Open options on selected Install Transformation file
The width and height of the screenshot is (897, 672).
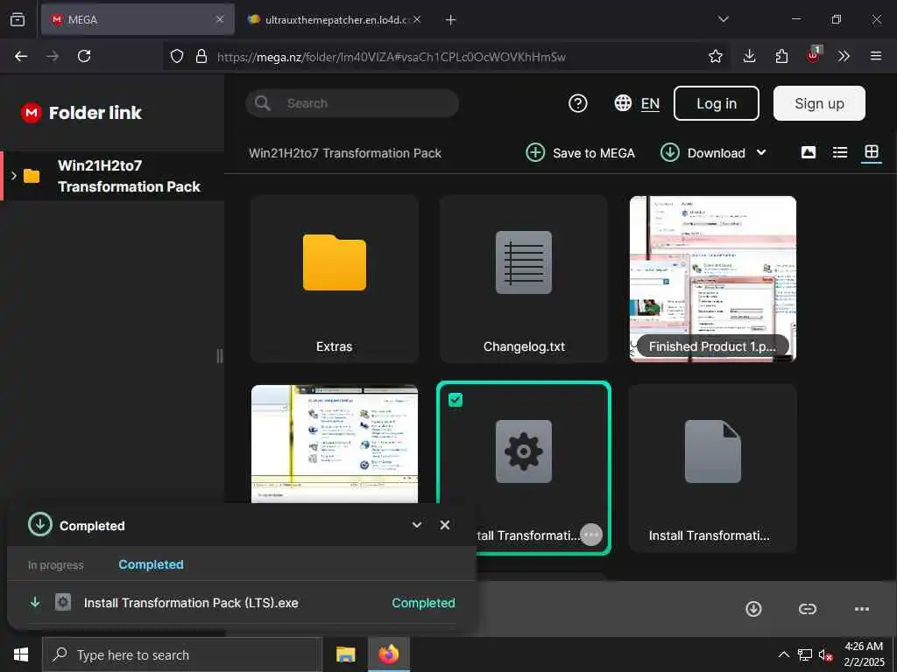[591, 535]
